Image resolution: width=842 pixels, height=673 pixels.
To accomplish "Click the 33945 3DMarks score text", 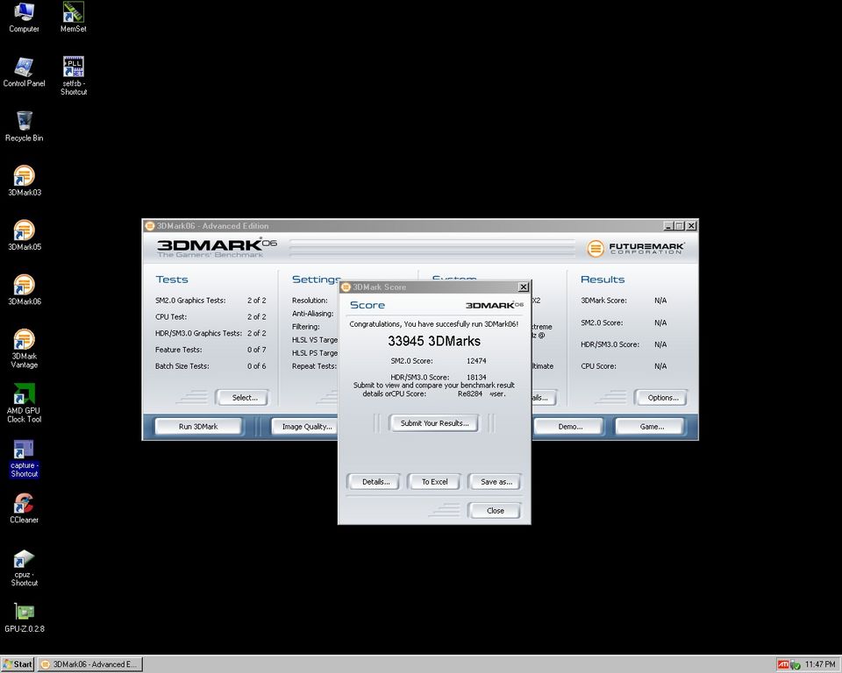I will point(434,341).
